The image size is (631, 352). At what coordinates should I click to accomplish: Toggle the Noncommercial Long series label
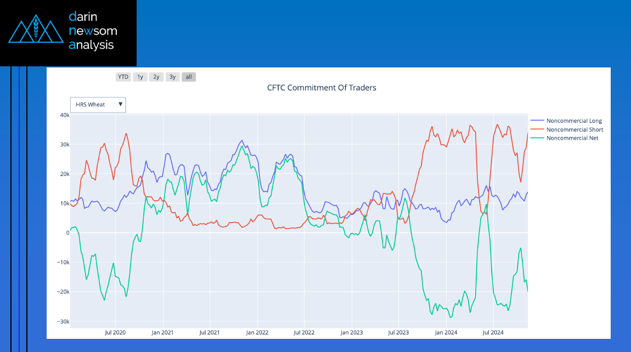click(x=574, y=121)
